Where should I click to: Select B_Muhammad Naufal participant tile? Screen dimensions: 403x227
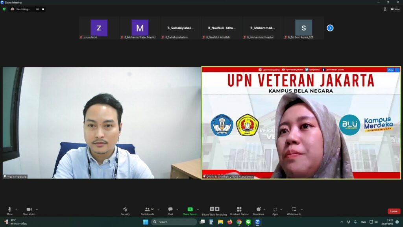263,28
